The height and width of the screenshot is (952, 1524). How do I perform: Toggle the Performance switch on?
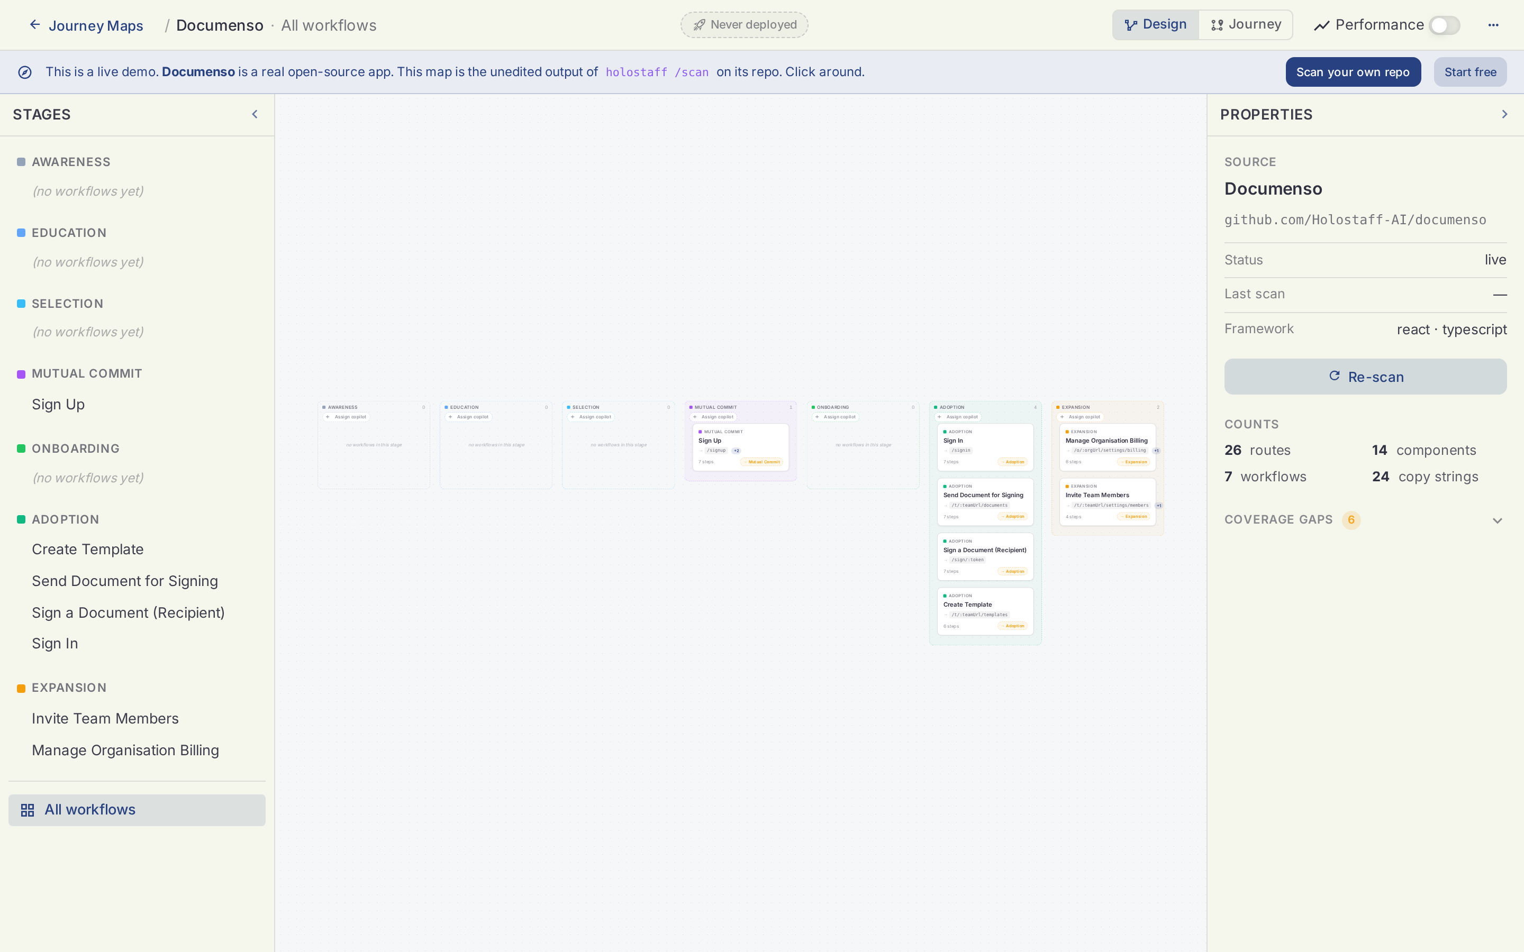point(1444,25)
